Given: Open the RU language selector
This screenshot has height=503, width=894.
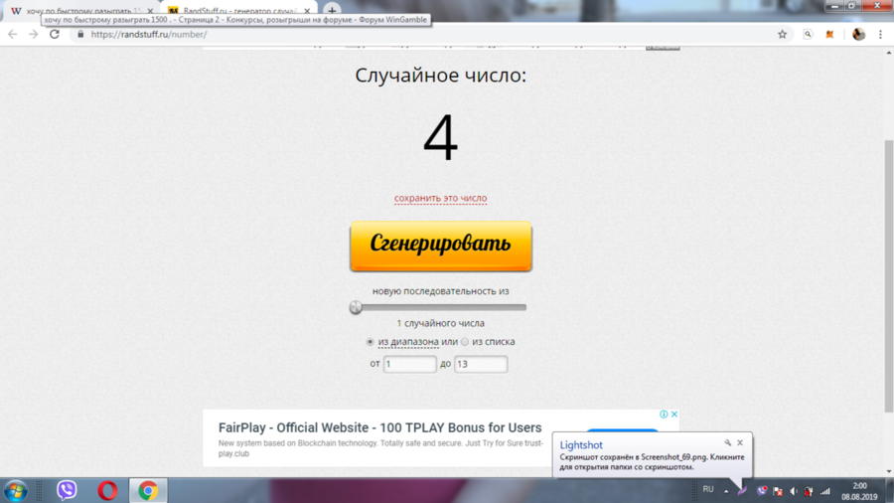Looking at the screenshot, I should pos(708,489).
